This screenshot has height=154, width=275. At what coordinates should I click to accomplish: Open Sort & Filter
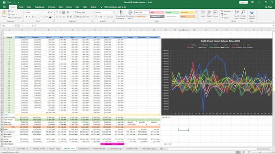(x=237, y=14)
